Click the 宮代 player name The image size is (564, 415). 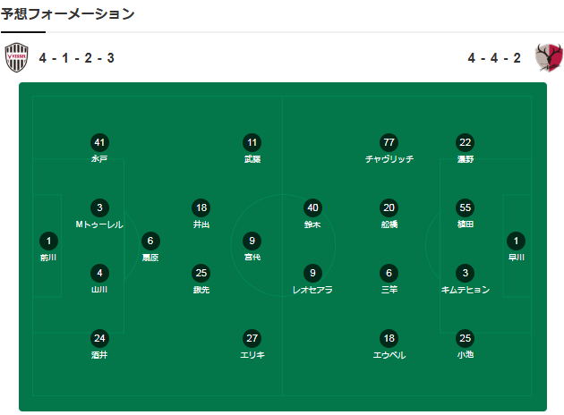tap(252, 258)
